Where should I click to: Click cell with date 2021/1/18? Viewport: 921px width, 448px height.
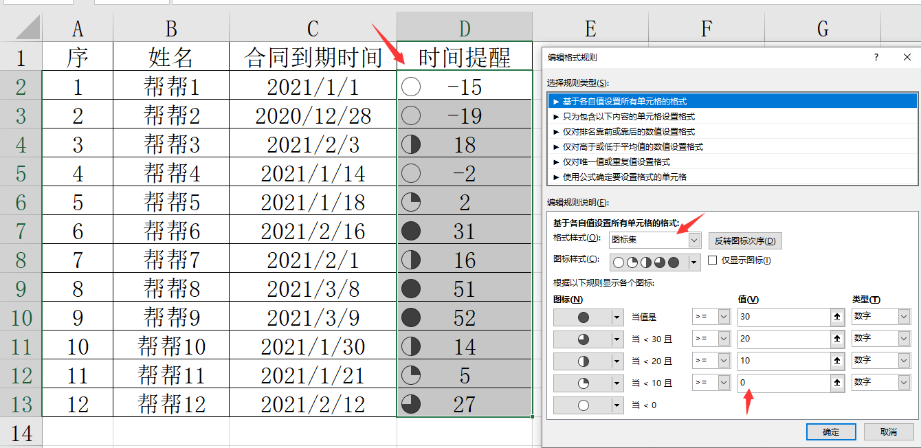(313, 201)
